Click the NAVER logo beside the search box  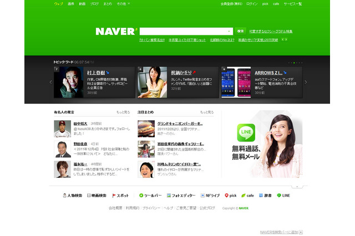116,31
